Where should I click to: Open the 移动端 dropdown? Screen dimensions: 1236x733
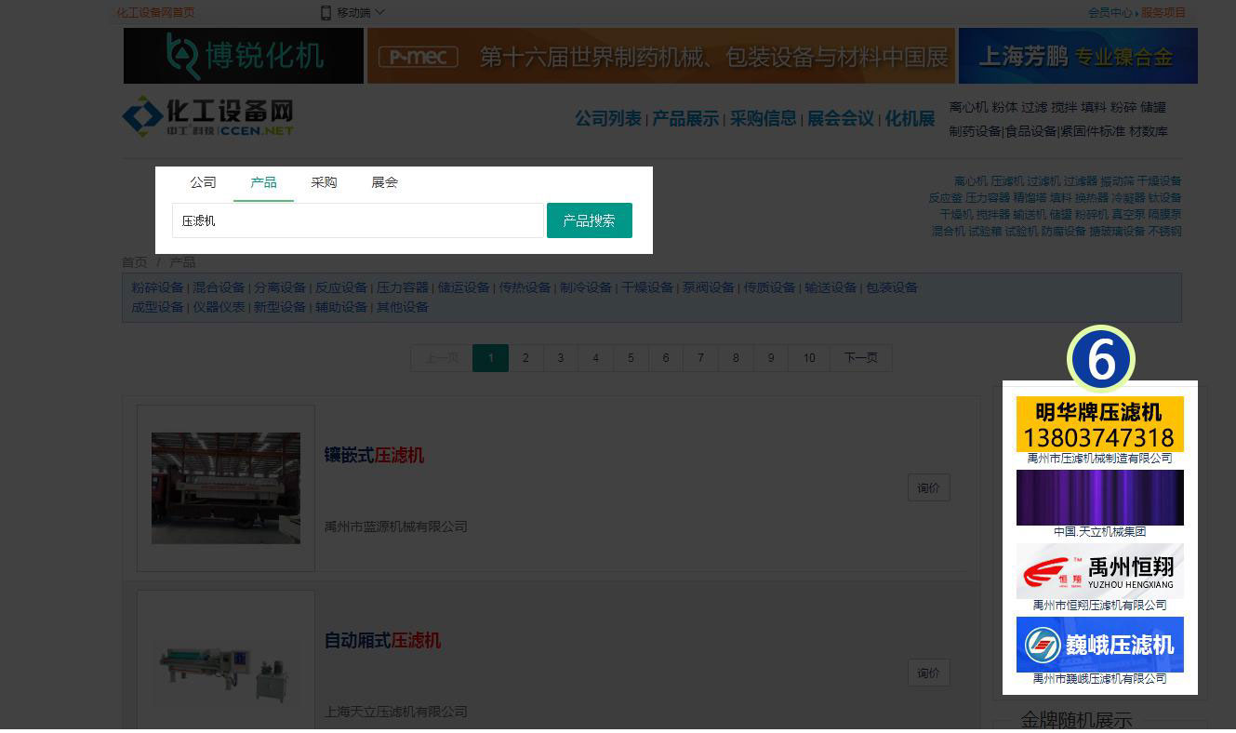point(352,12)
